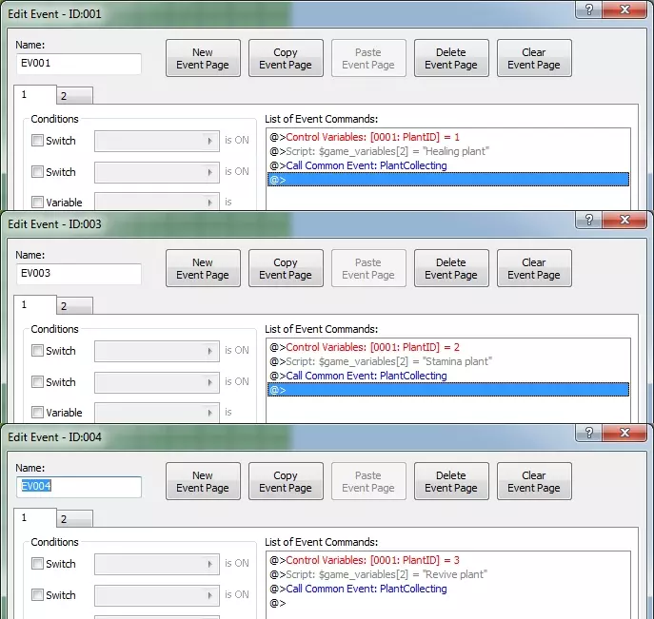The height and width of the screenshot is (619, 654).
Task: Open second Switch selector in ID:003 window
Action: 157,382
